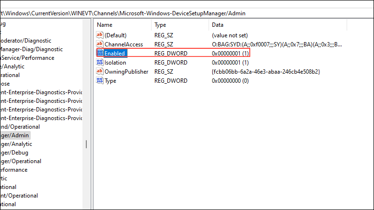Click REG_SZ in the OwningPublisher row
374x210 pixels.
coord(164,72)
